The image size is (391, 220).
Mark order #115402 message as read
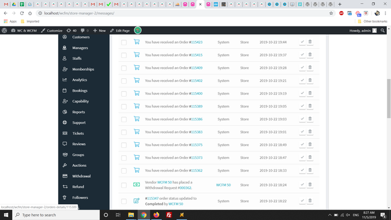(302, 80)
